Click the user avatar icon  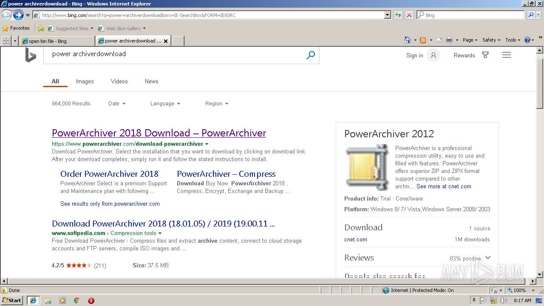(x=433, y=55)
